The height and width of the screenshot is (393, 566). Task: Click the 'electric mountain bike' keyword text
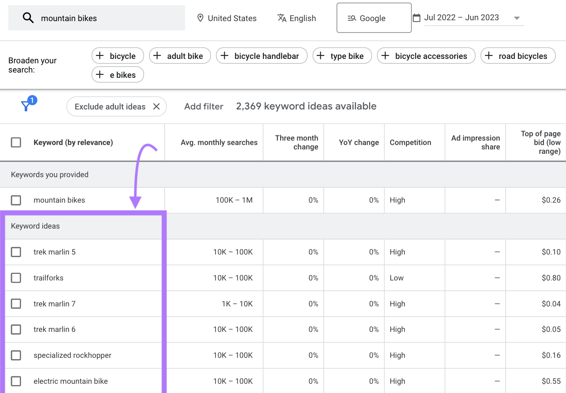70,381
